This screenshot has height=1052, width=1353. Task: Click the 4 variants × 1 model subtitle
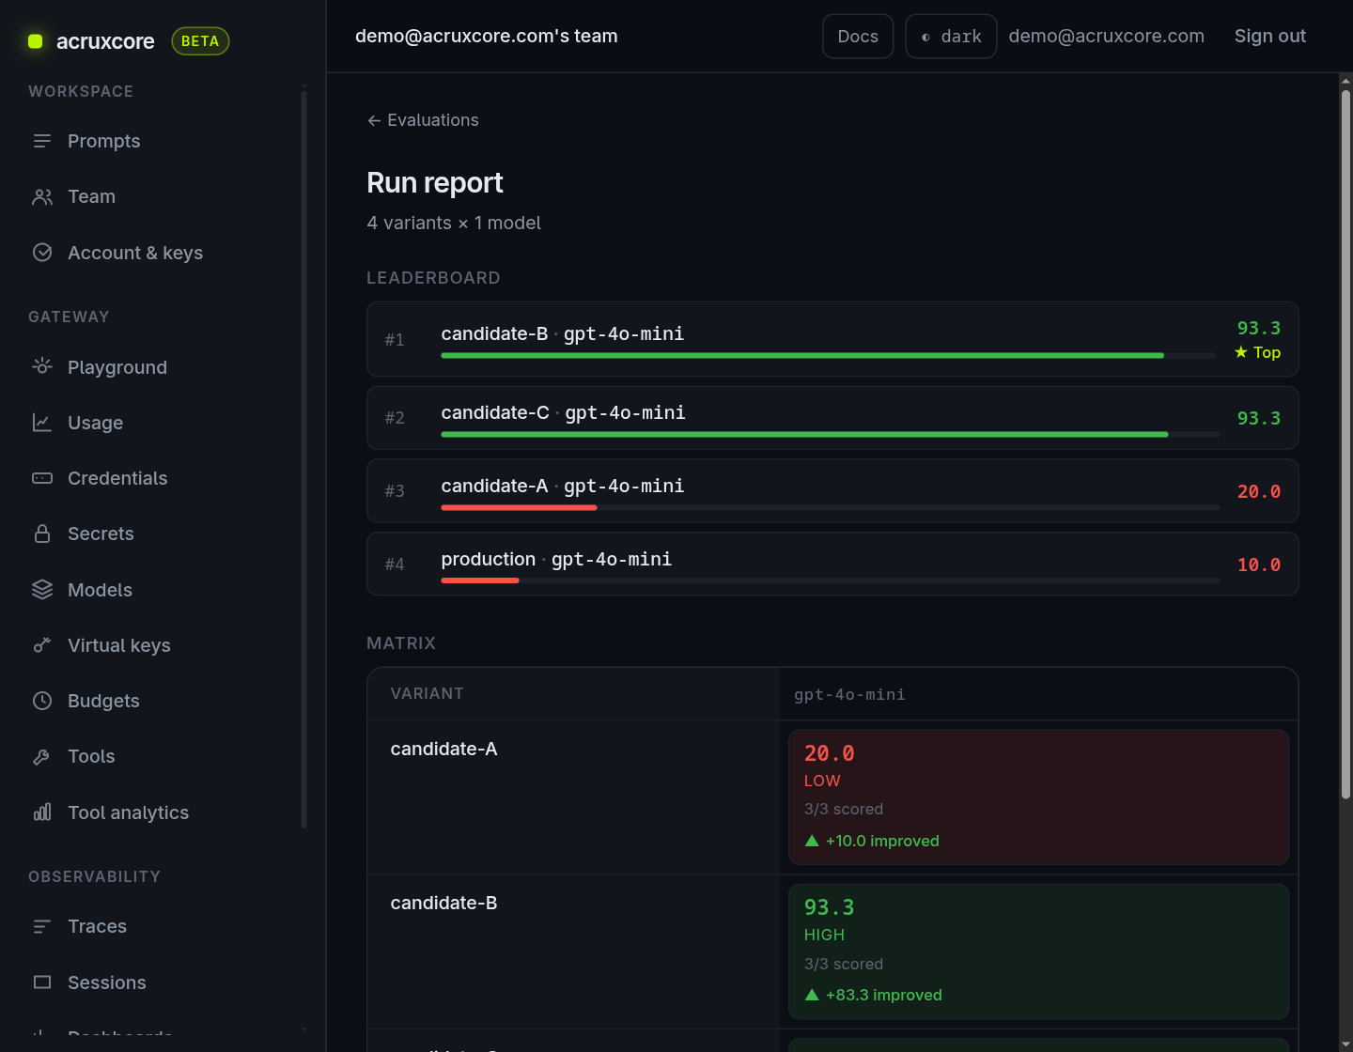[454, 223]
